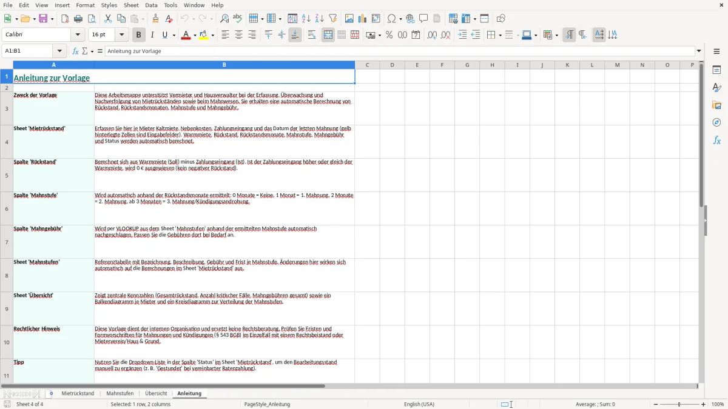Viewport: 728px width, 409px height.
Task: Open the Sheet menu
Action: tap(131, 5)
